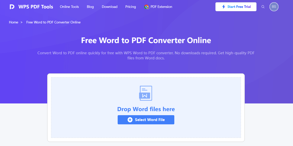
Task: Click the Word document icon in drop zone
Action: coord(146,93)
